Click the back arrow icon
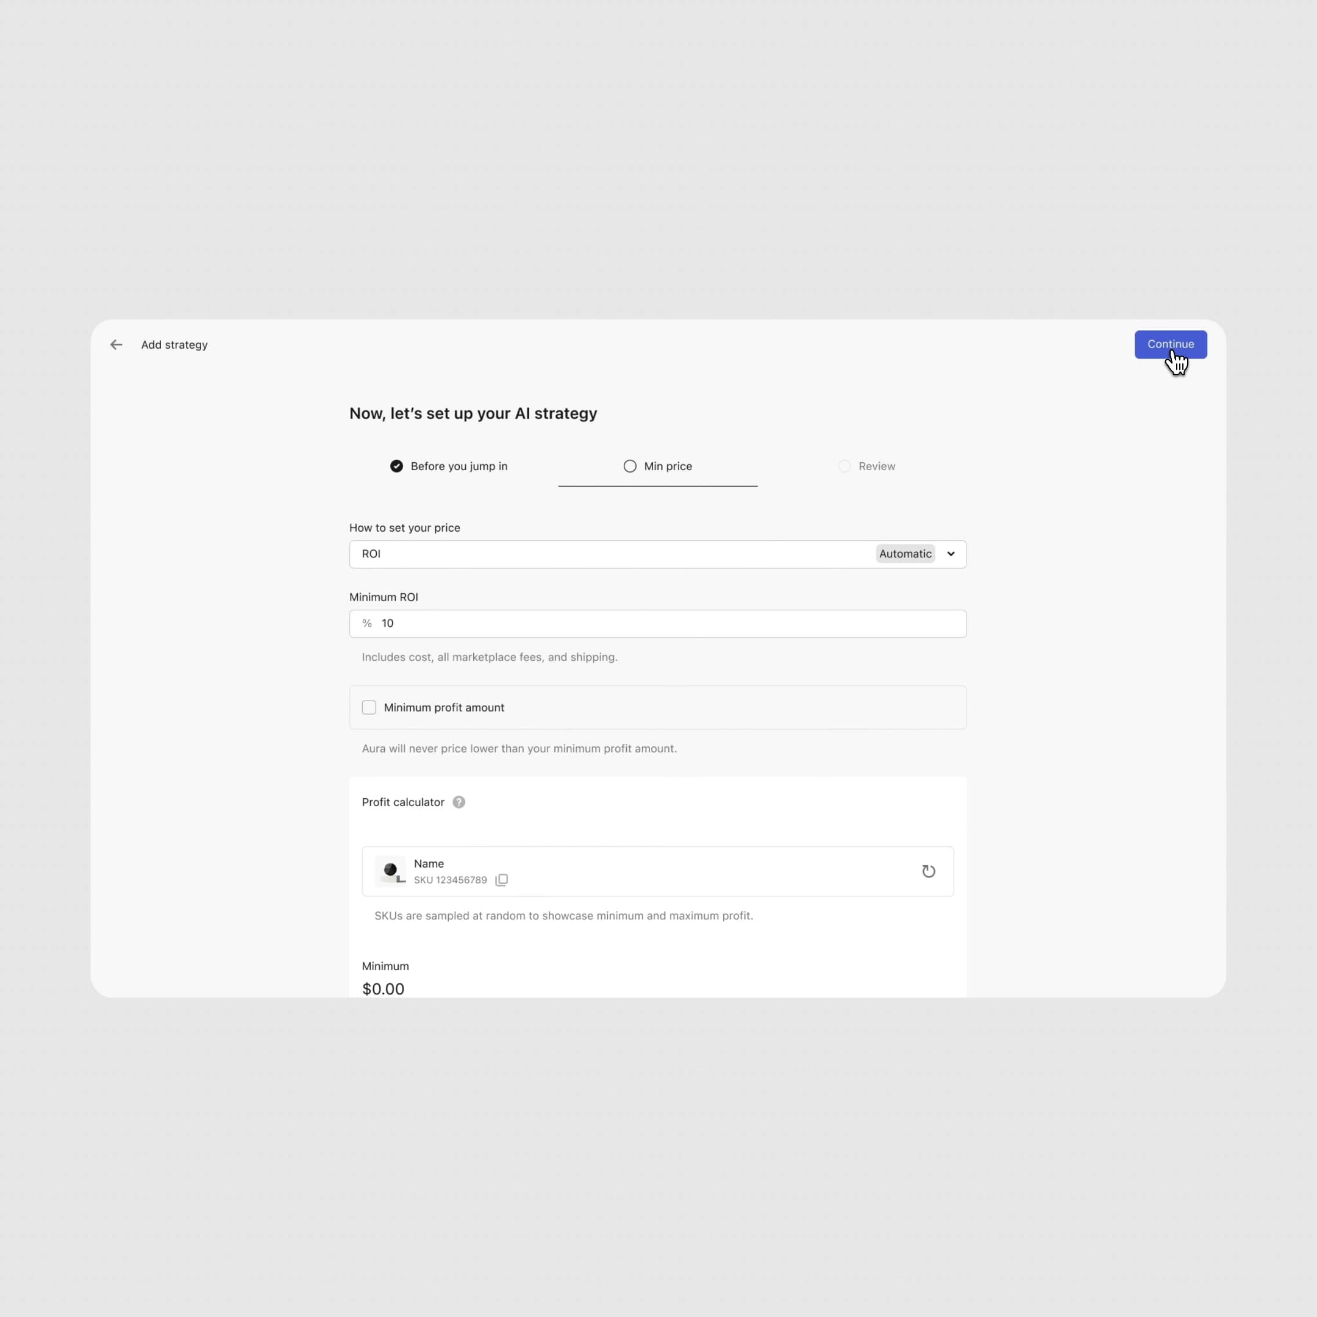1317x1317 pixels. coord(116,345)
